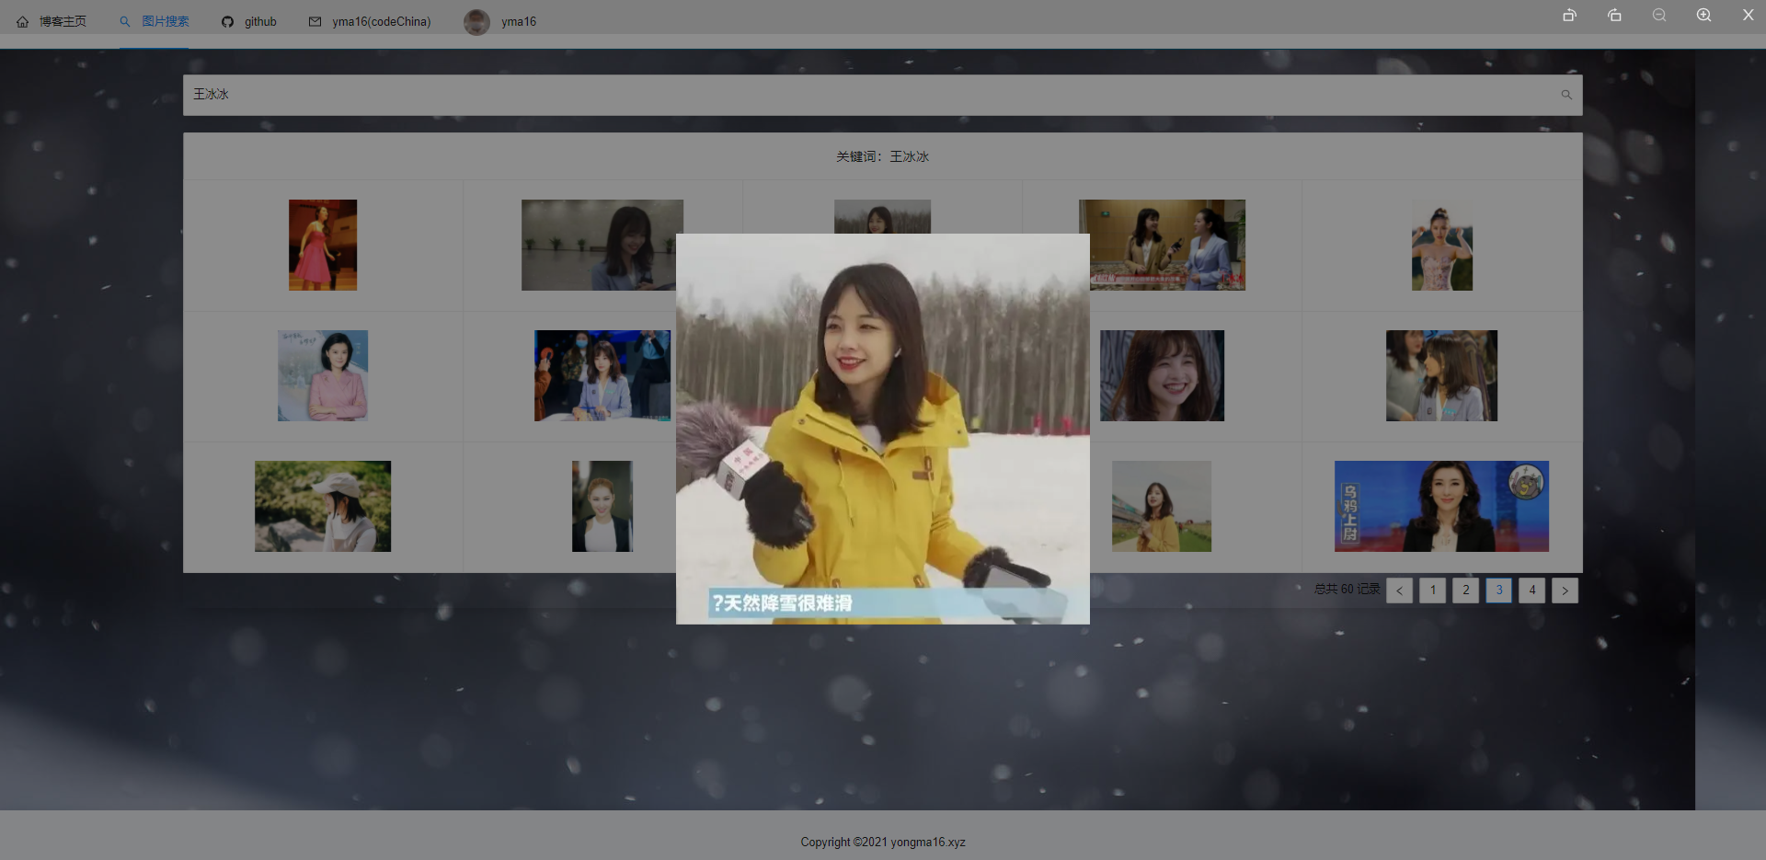
Task: Open thumbnail of two women in gray suits
Action: tap(1441, 375)
